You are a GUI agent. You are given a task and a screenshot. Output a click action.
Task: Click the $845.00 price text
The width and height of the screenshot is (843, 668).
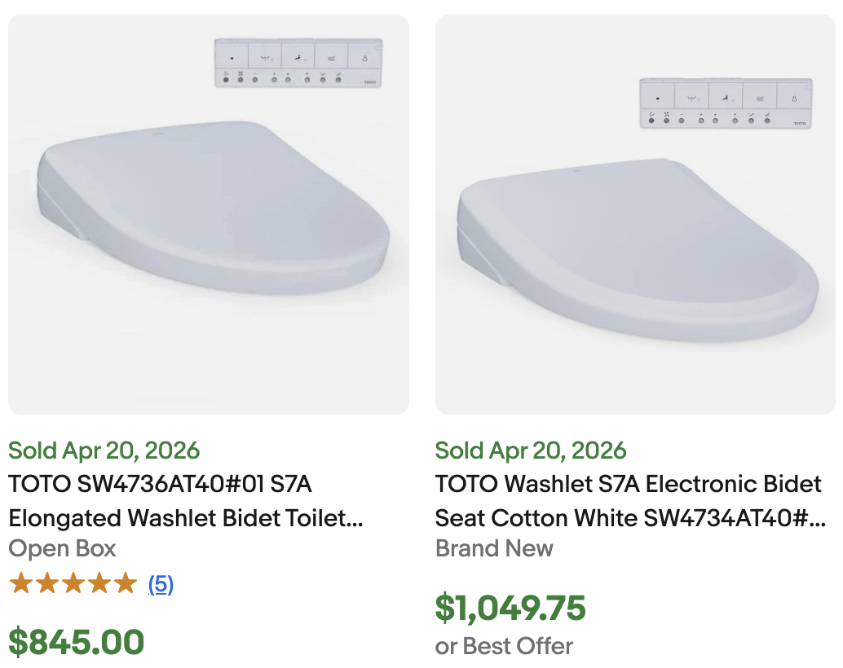(x=76, y=643)
